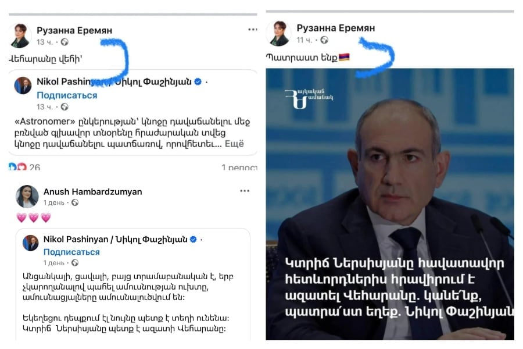The image size is (523, 349).
Task: Open the 1 репост share count
Action: pos(239,167)
